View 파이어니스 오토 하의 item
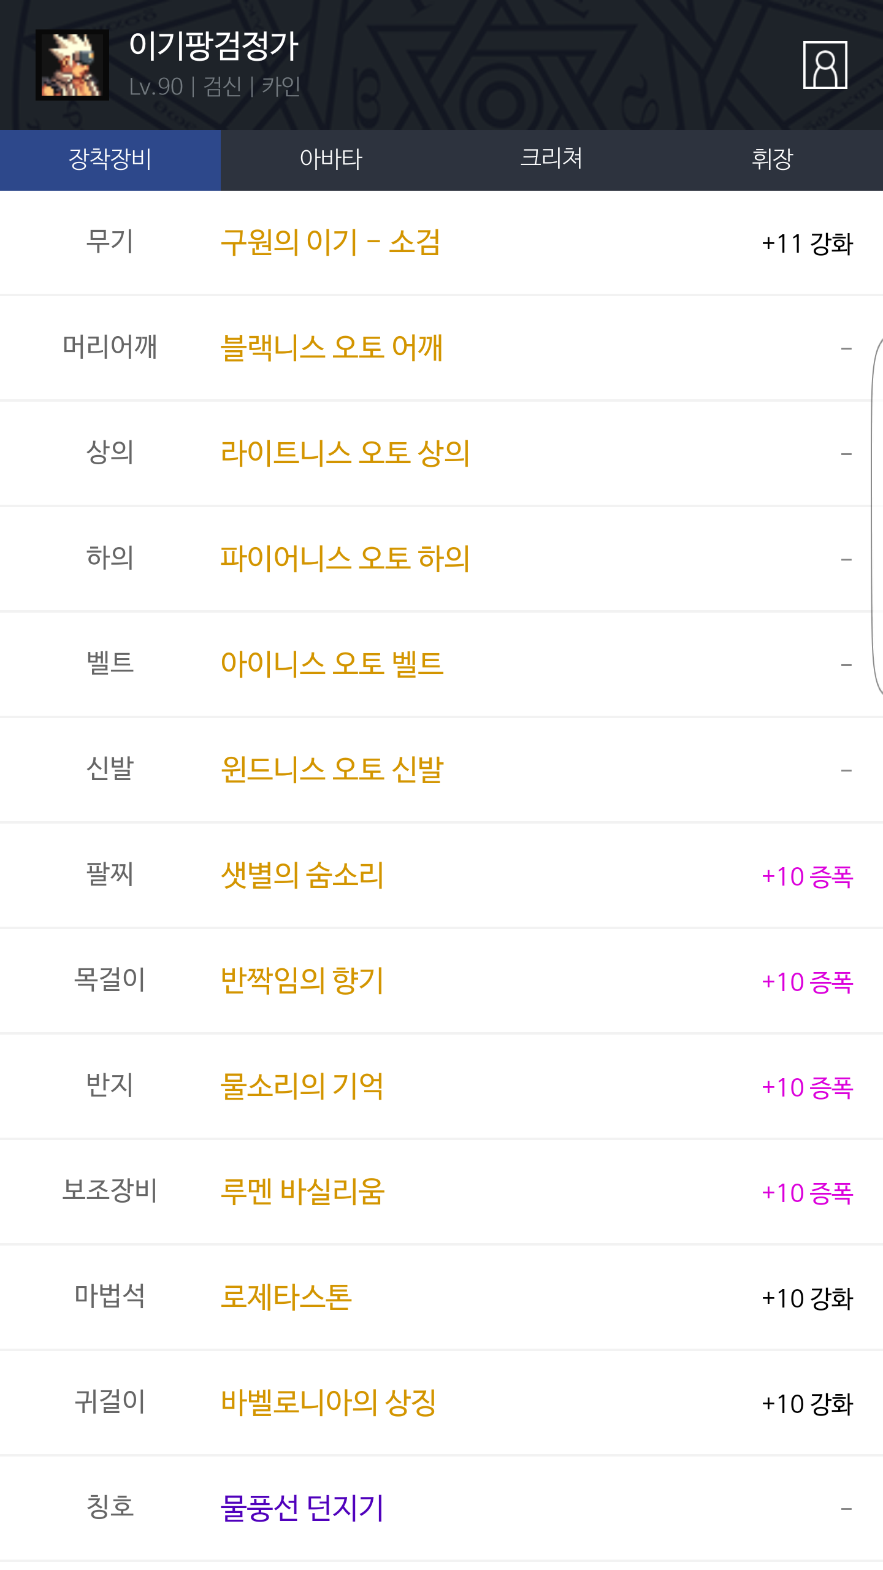The height and width of the screenshot is (1570, 883). coord(345,559)
